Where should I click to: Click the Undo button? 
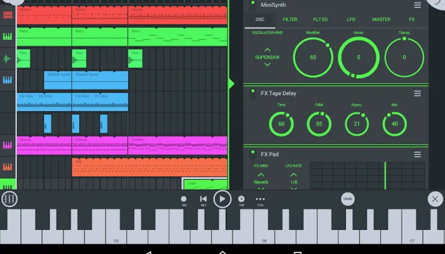tap(348, 199)
